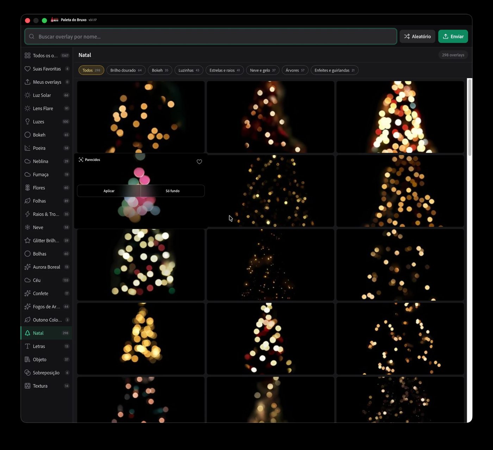The height and width of the screenshot is (450, 493).
Task: Click the Suas Favoritas heart icon
Action: pos(27,69)
